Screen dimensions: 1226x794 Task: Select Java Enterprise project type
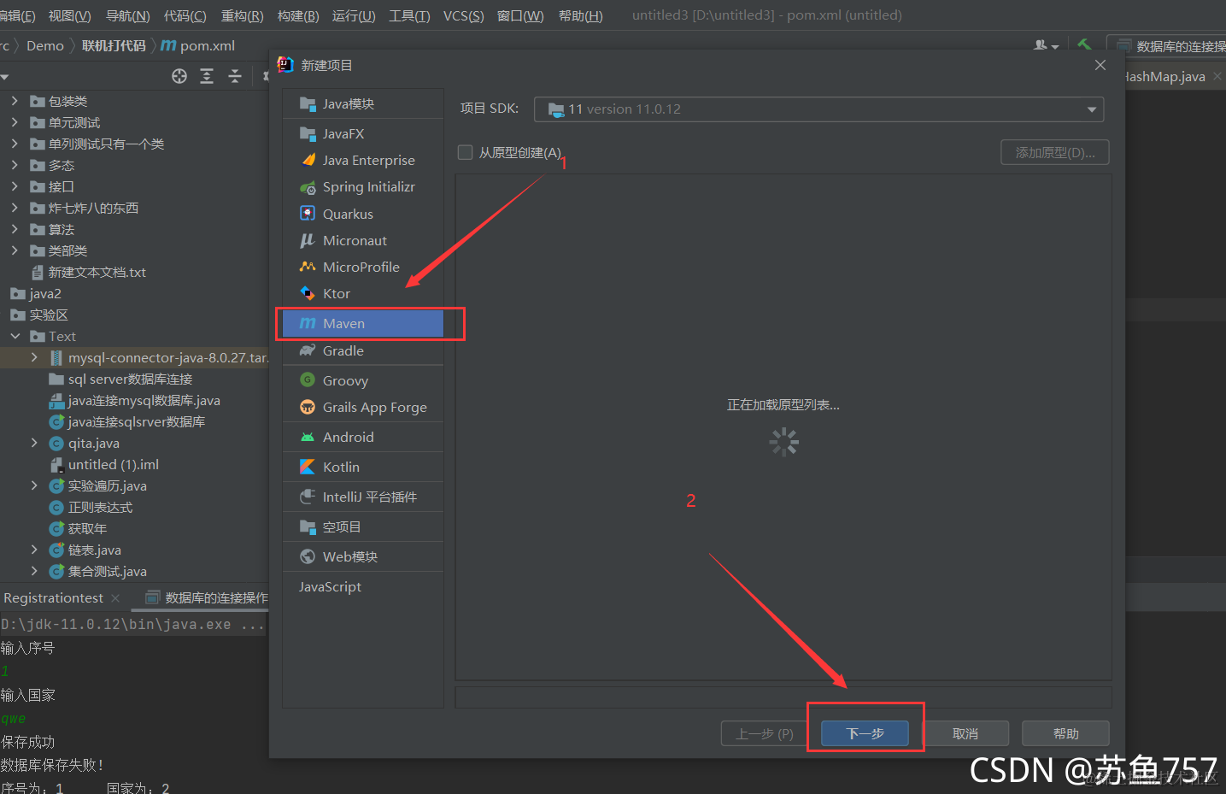(x=363, y=160)
